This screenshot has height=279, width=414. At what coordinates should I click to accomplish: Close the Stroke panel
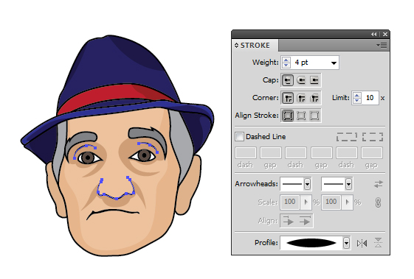(x=385, y=35)
